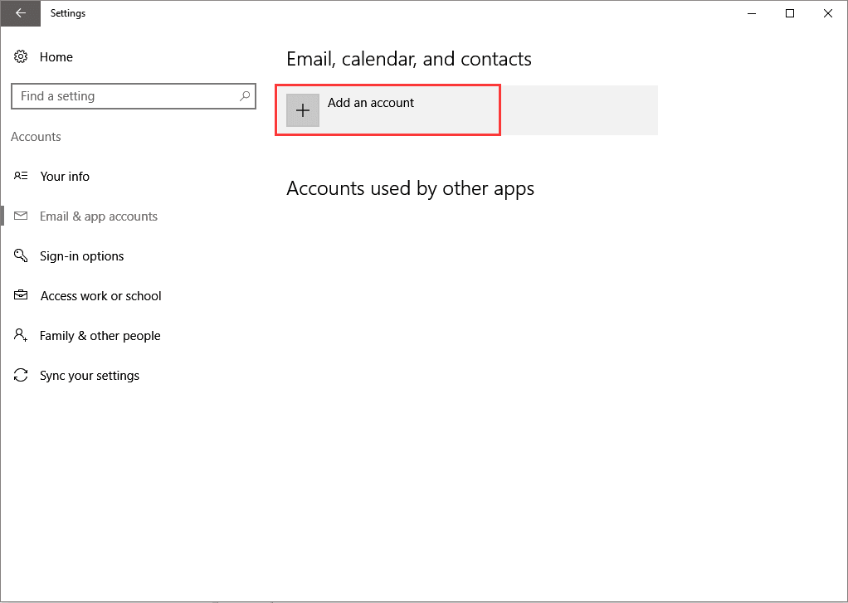Viewport: 848px width, 603px height.
Task: Click the "Add an account" text
Action: (x=371, y=103)
